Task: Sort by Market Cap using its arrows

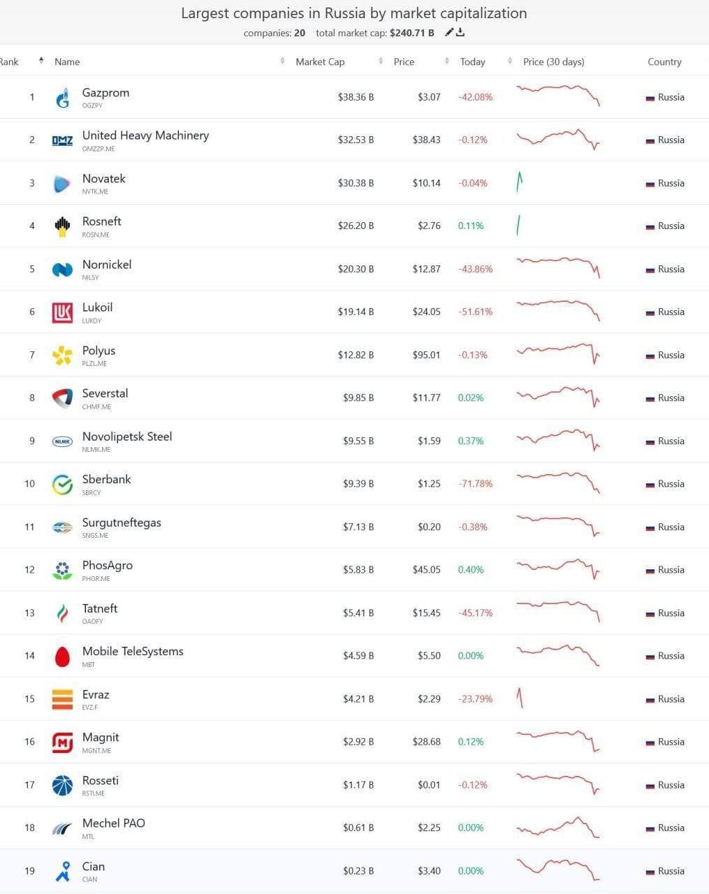Action: (381, 61)
